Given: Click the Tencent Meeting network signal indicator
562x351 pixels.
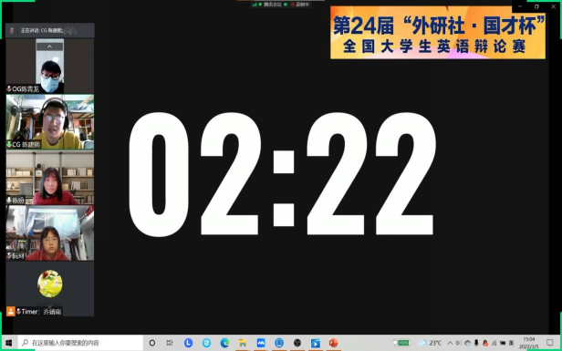Looking at the screenshot, I should (x=255, y=5).
